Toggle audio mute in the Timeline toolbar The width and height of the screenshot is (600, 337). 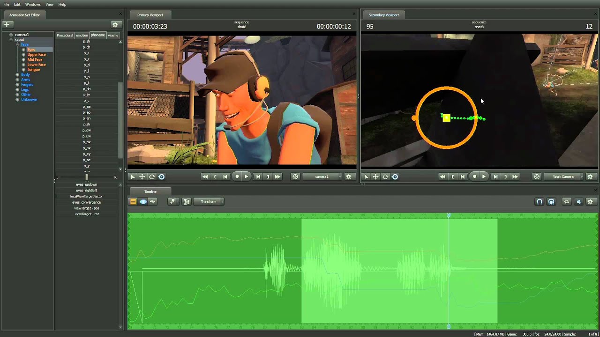click(579, 202)
